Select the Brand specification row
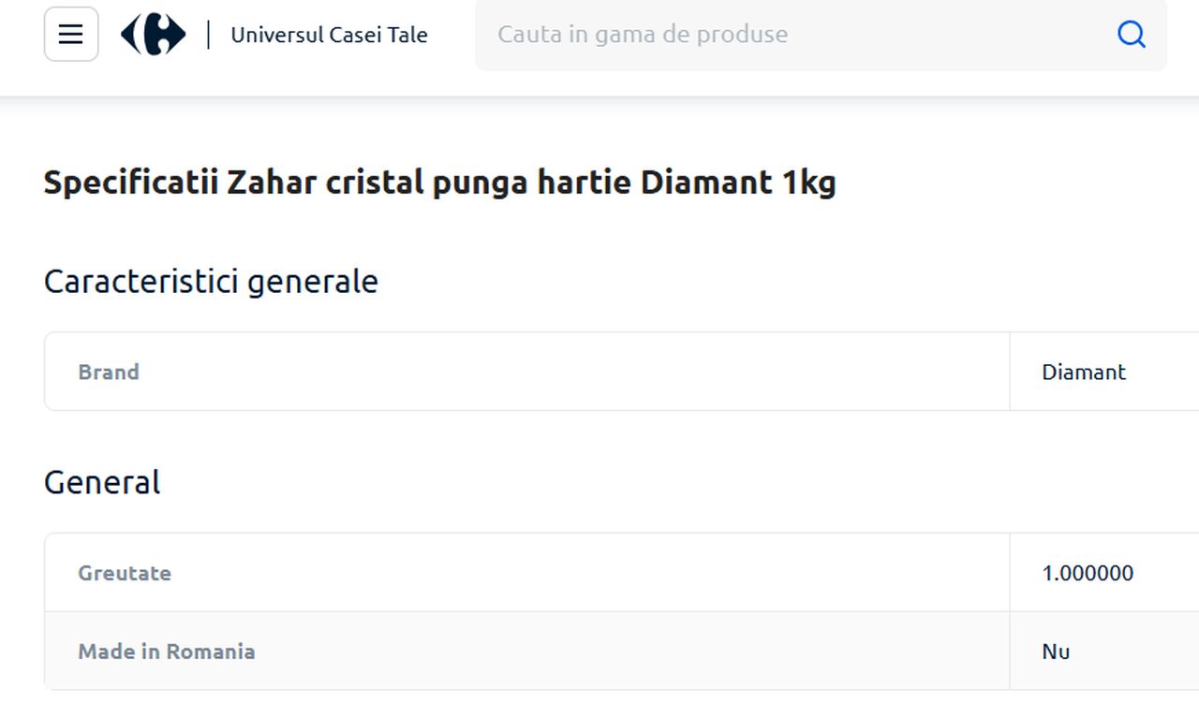Screen dimensions: 1199x717 point(525,371)
